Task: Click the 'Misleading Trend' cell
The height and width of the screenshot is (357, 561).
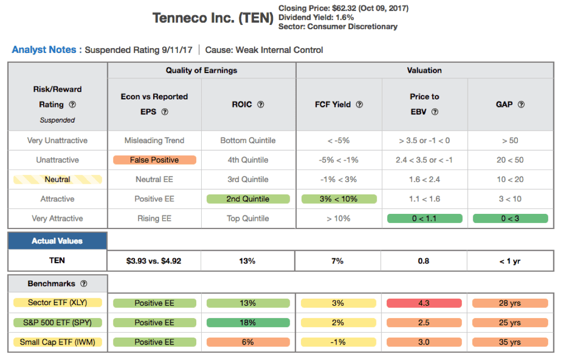Action: pyautogui.click(x=155, y=140)
